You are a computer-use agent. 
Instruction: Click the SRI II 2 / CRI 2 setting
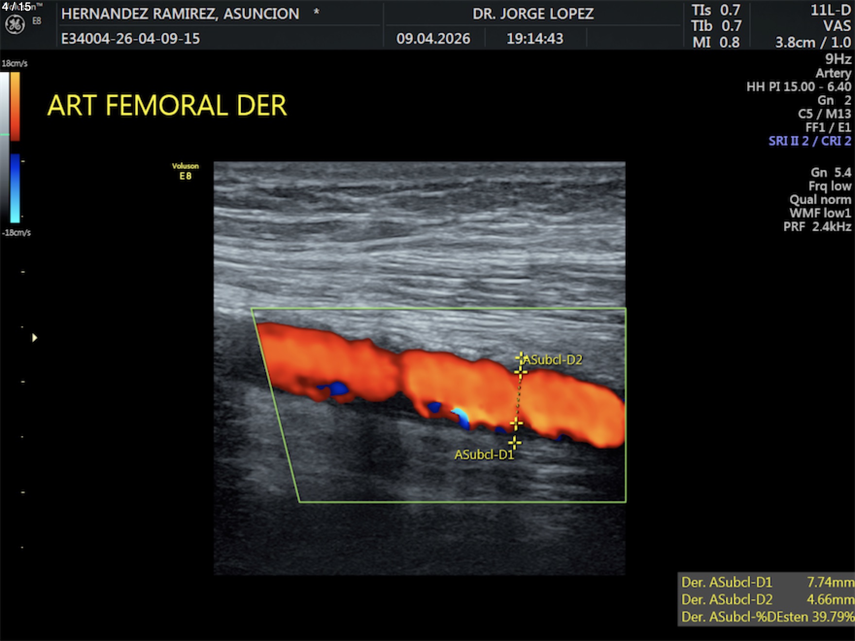(x=809, y=141)
